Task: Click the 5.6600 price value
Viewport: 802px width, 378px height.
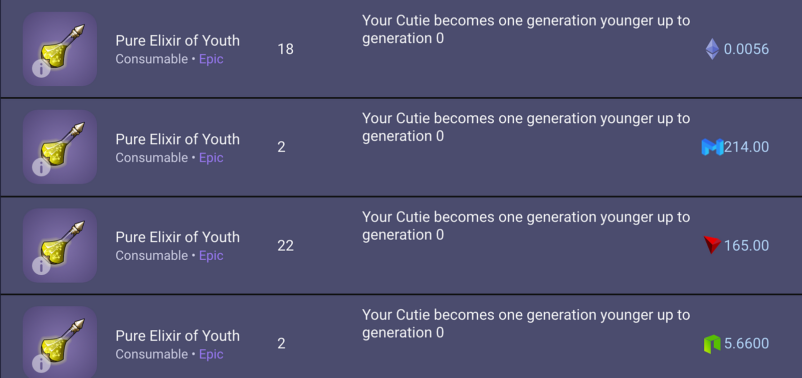Action: (746, 343)
